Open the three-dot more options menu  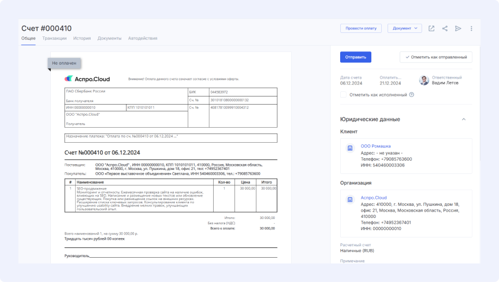471,28
